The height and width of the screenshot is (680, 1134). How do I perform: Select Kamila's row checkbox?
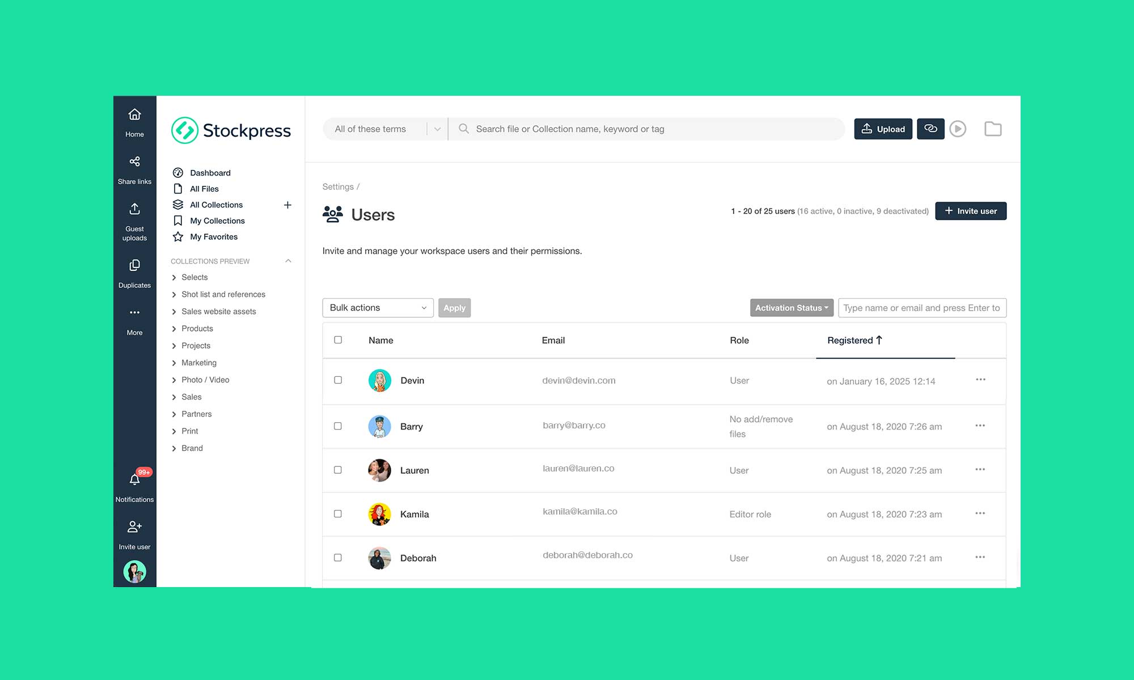coord(338,514)
